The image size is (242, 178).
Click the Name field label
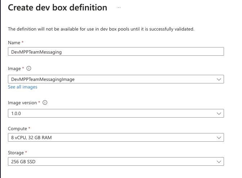pyautogui.click(x=14, y=42)
